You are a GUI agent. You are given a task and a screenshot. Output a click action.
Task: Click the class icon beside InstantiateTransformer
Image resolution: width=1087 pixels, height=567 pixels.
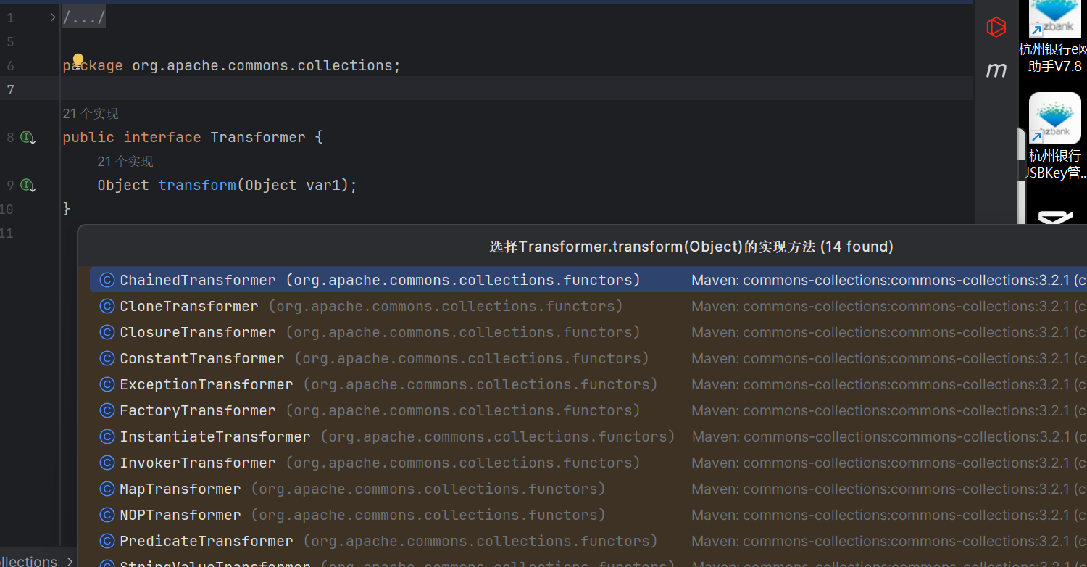(107, 436)
